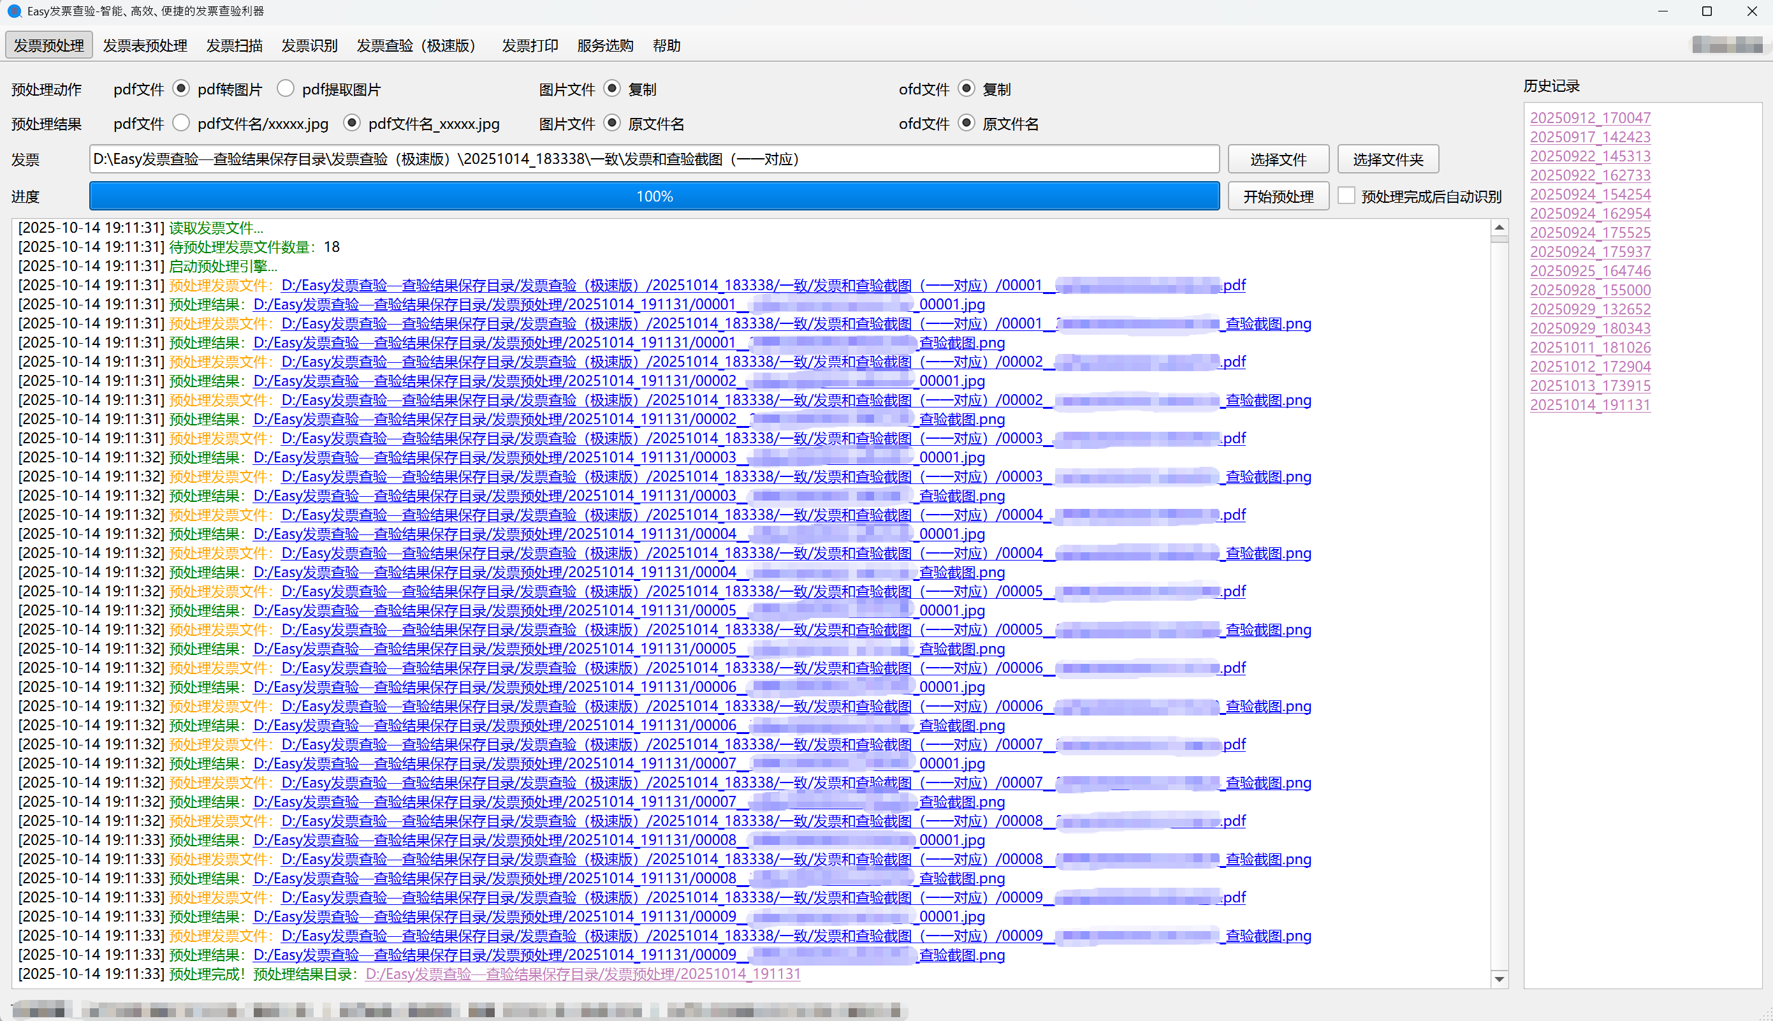Click the log scrollbar down arrow
1773x1021 pixels.
[x=1499, y=979]
